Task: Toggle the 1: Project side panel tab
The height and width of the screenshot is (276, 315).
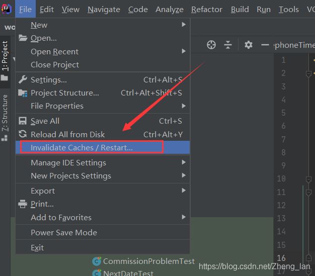Action: click(5, 56)
